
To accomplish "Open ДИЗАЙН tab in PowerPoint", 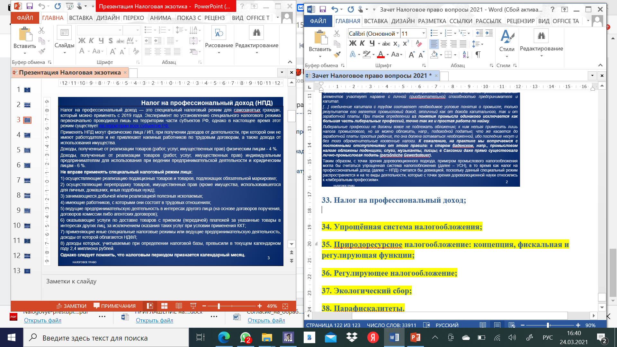I will coord(108,18).
